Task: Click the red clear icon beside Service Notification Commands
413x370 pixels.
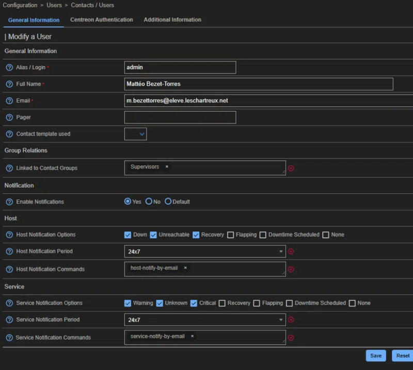Action: [x=291, y=336]
